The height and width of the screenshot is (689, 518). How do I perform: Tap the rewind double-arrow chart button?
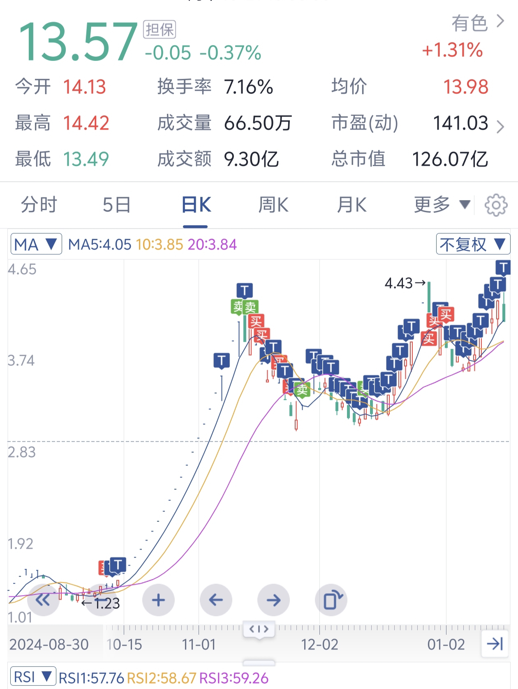(43, 600)
